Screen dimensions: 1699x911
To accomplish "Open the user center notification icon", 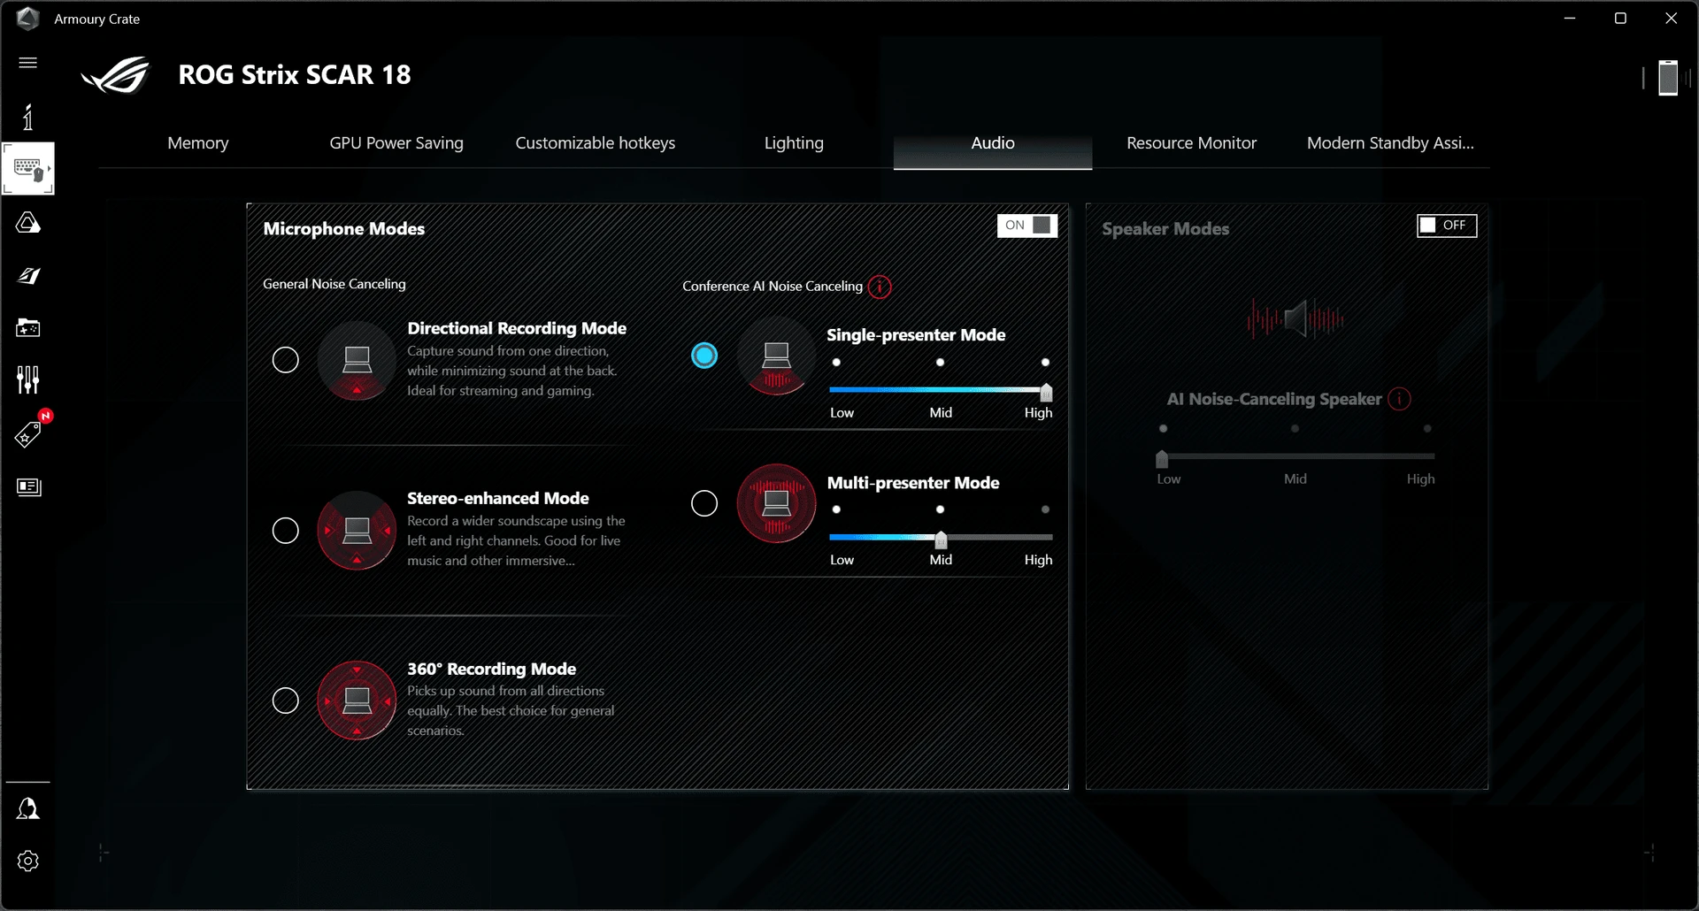I will 28,808.
